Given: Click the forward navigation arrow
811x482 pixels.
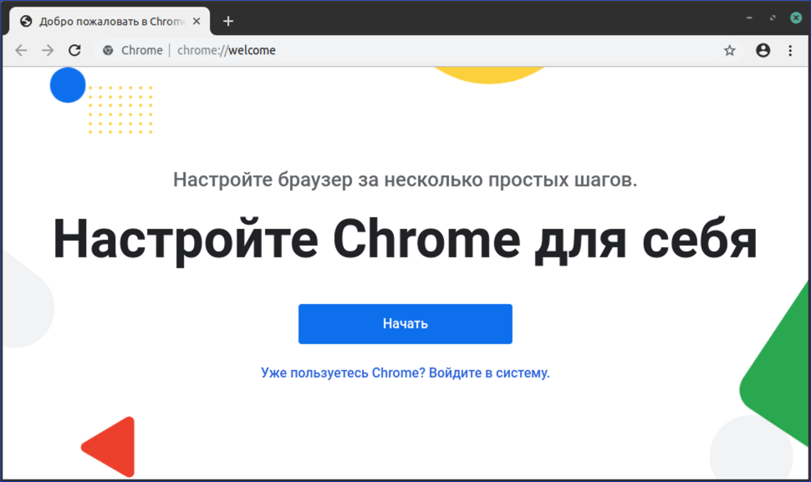Looking at the screenshot, I should pyautogui.click(x=48, y=50).
